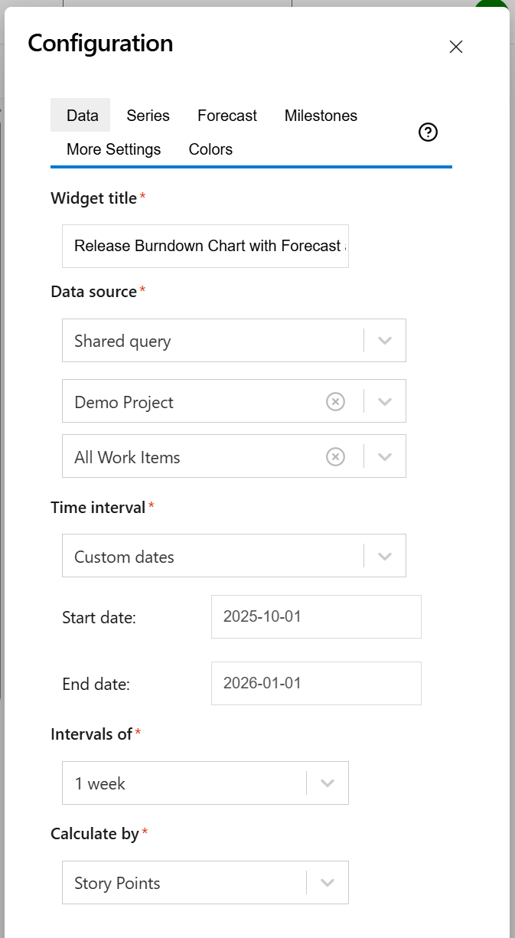Edit the Start date field
Viewport: 515px width, 938px height.
click(315, 616)
